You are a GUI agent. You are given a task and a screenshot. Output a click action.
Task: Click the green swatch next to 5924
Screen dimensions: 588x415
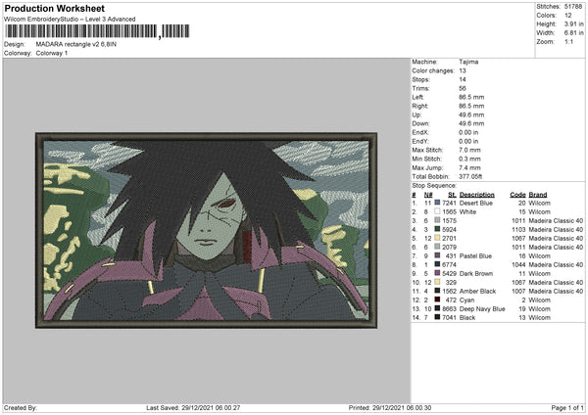pos(437,229)
